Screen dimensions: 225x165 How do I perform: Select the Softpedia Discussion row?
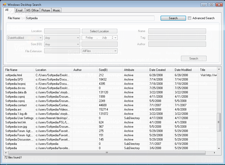110,140
